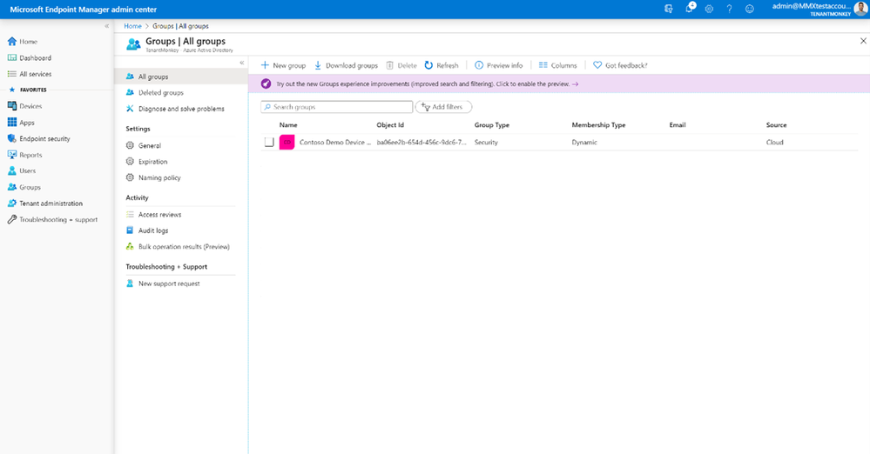Click the Cloud source cell
The width and height of the screenshot is (870, 454).
pos(774,143)
